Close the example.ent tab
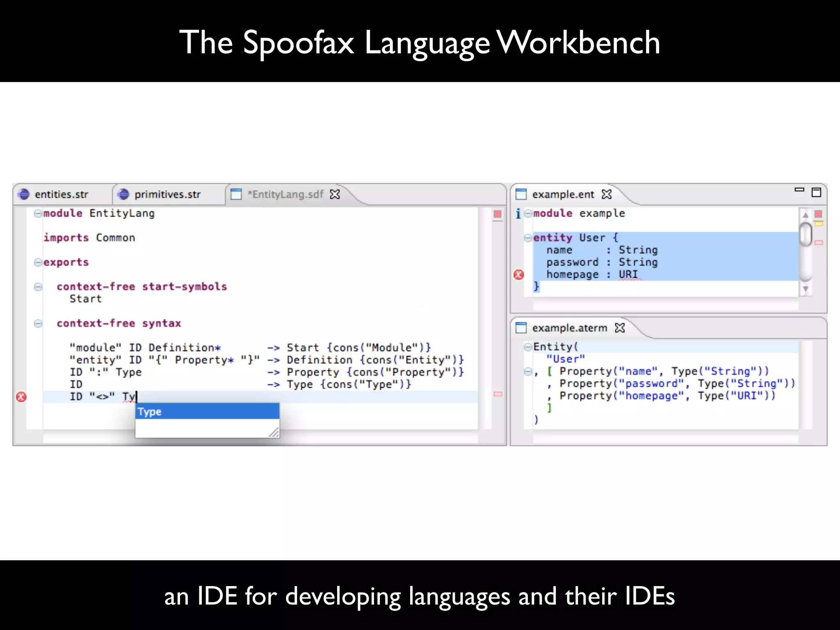 pyautogui.click(x=607, y=194)
